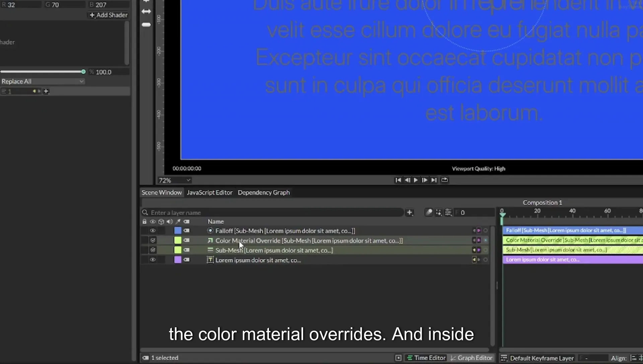Switch to the Graph Editor view
This screenshot has height=364, width=643.
(472, 358)
